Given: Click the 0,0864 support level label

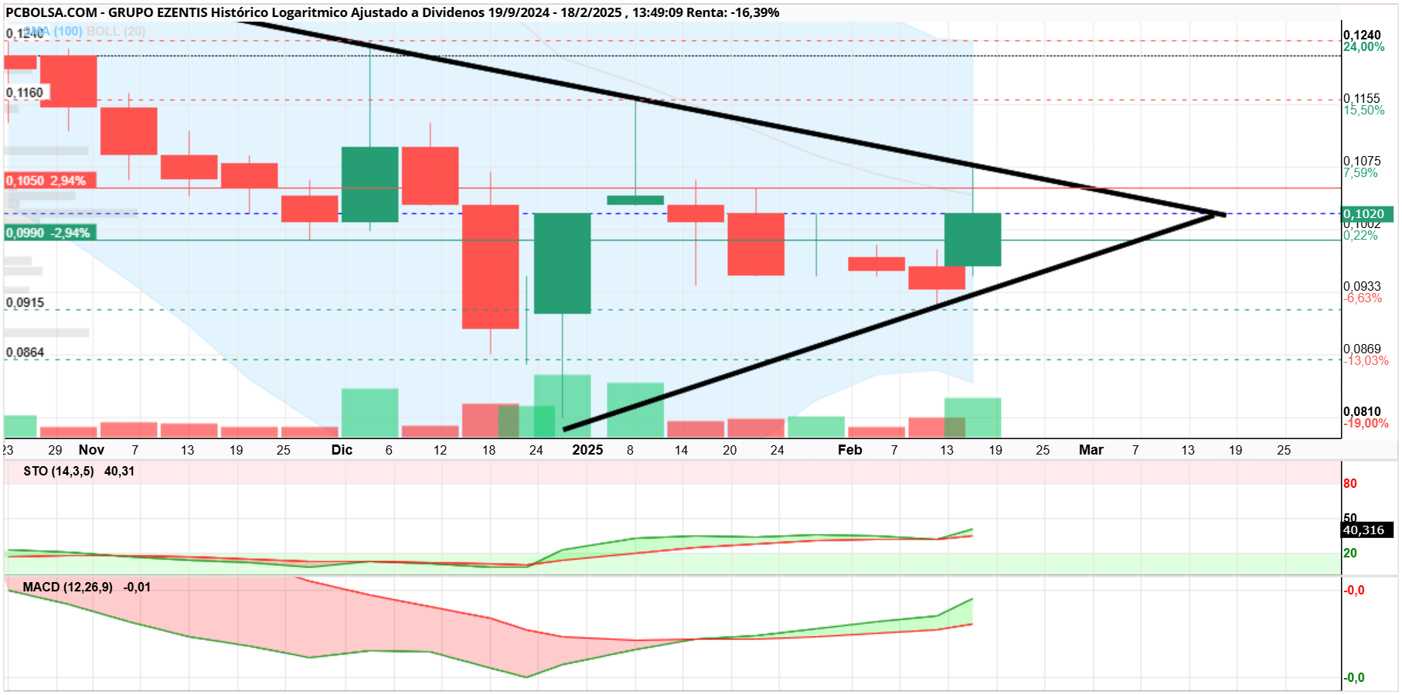Looking at the screenshot, I should [26, 353].
